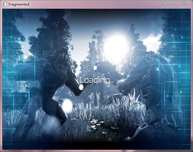Click the Fragmented window title text
This screenshot has height=152, width=193.
(19, 4)
